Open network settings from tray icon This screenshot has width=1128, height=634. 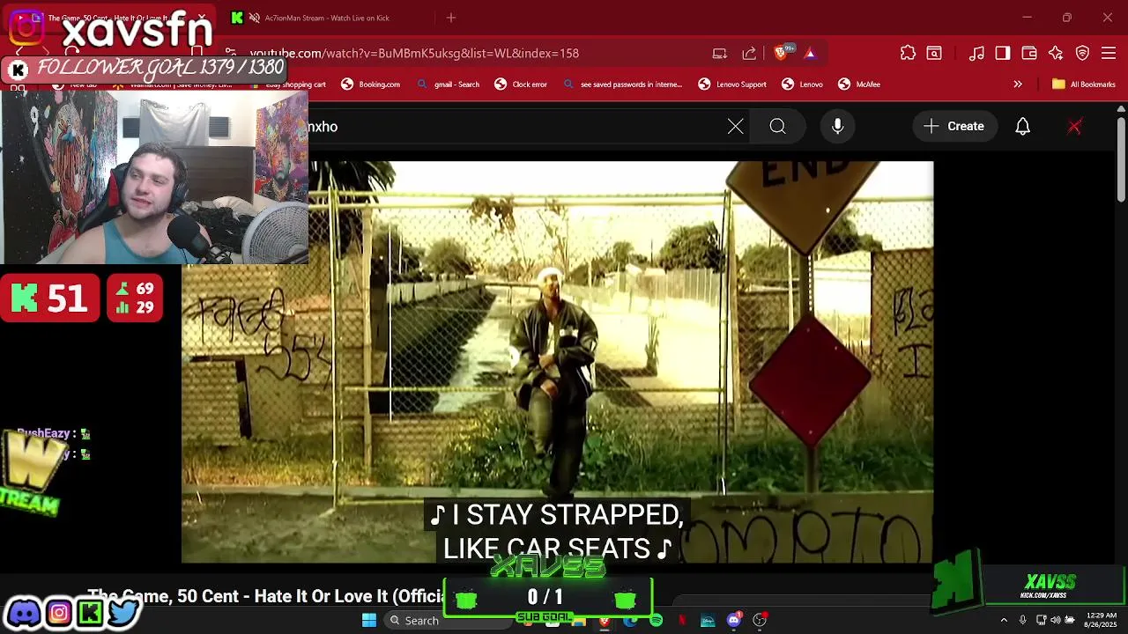click(x=1041, y=620)
